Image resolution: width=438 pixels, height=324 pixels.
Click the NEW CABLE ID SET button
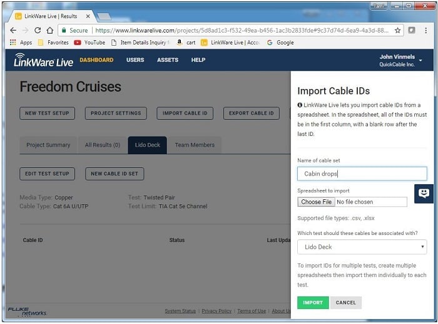(x=115, y=174)
